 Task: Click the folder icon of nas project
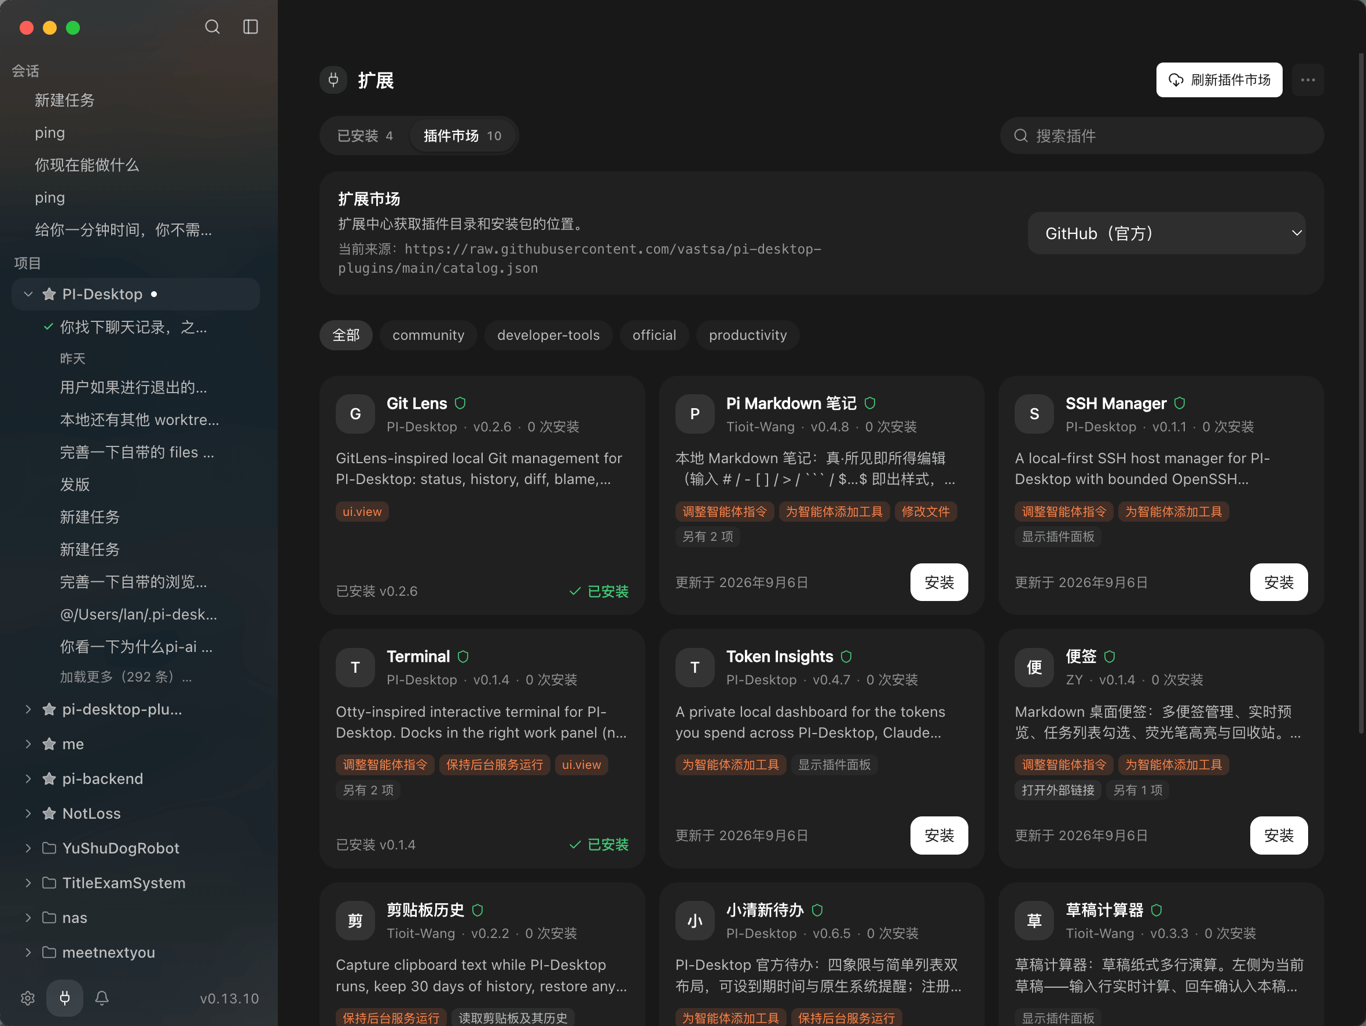pyautogui.click(x=49, y=917)
